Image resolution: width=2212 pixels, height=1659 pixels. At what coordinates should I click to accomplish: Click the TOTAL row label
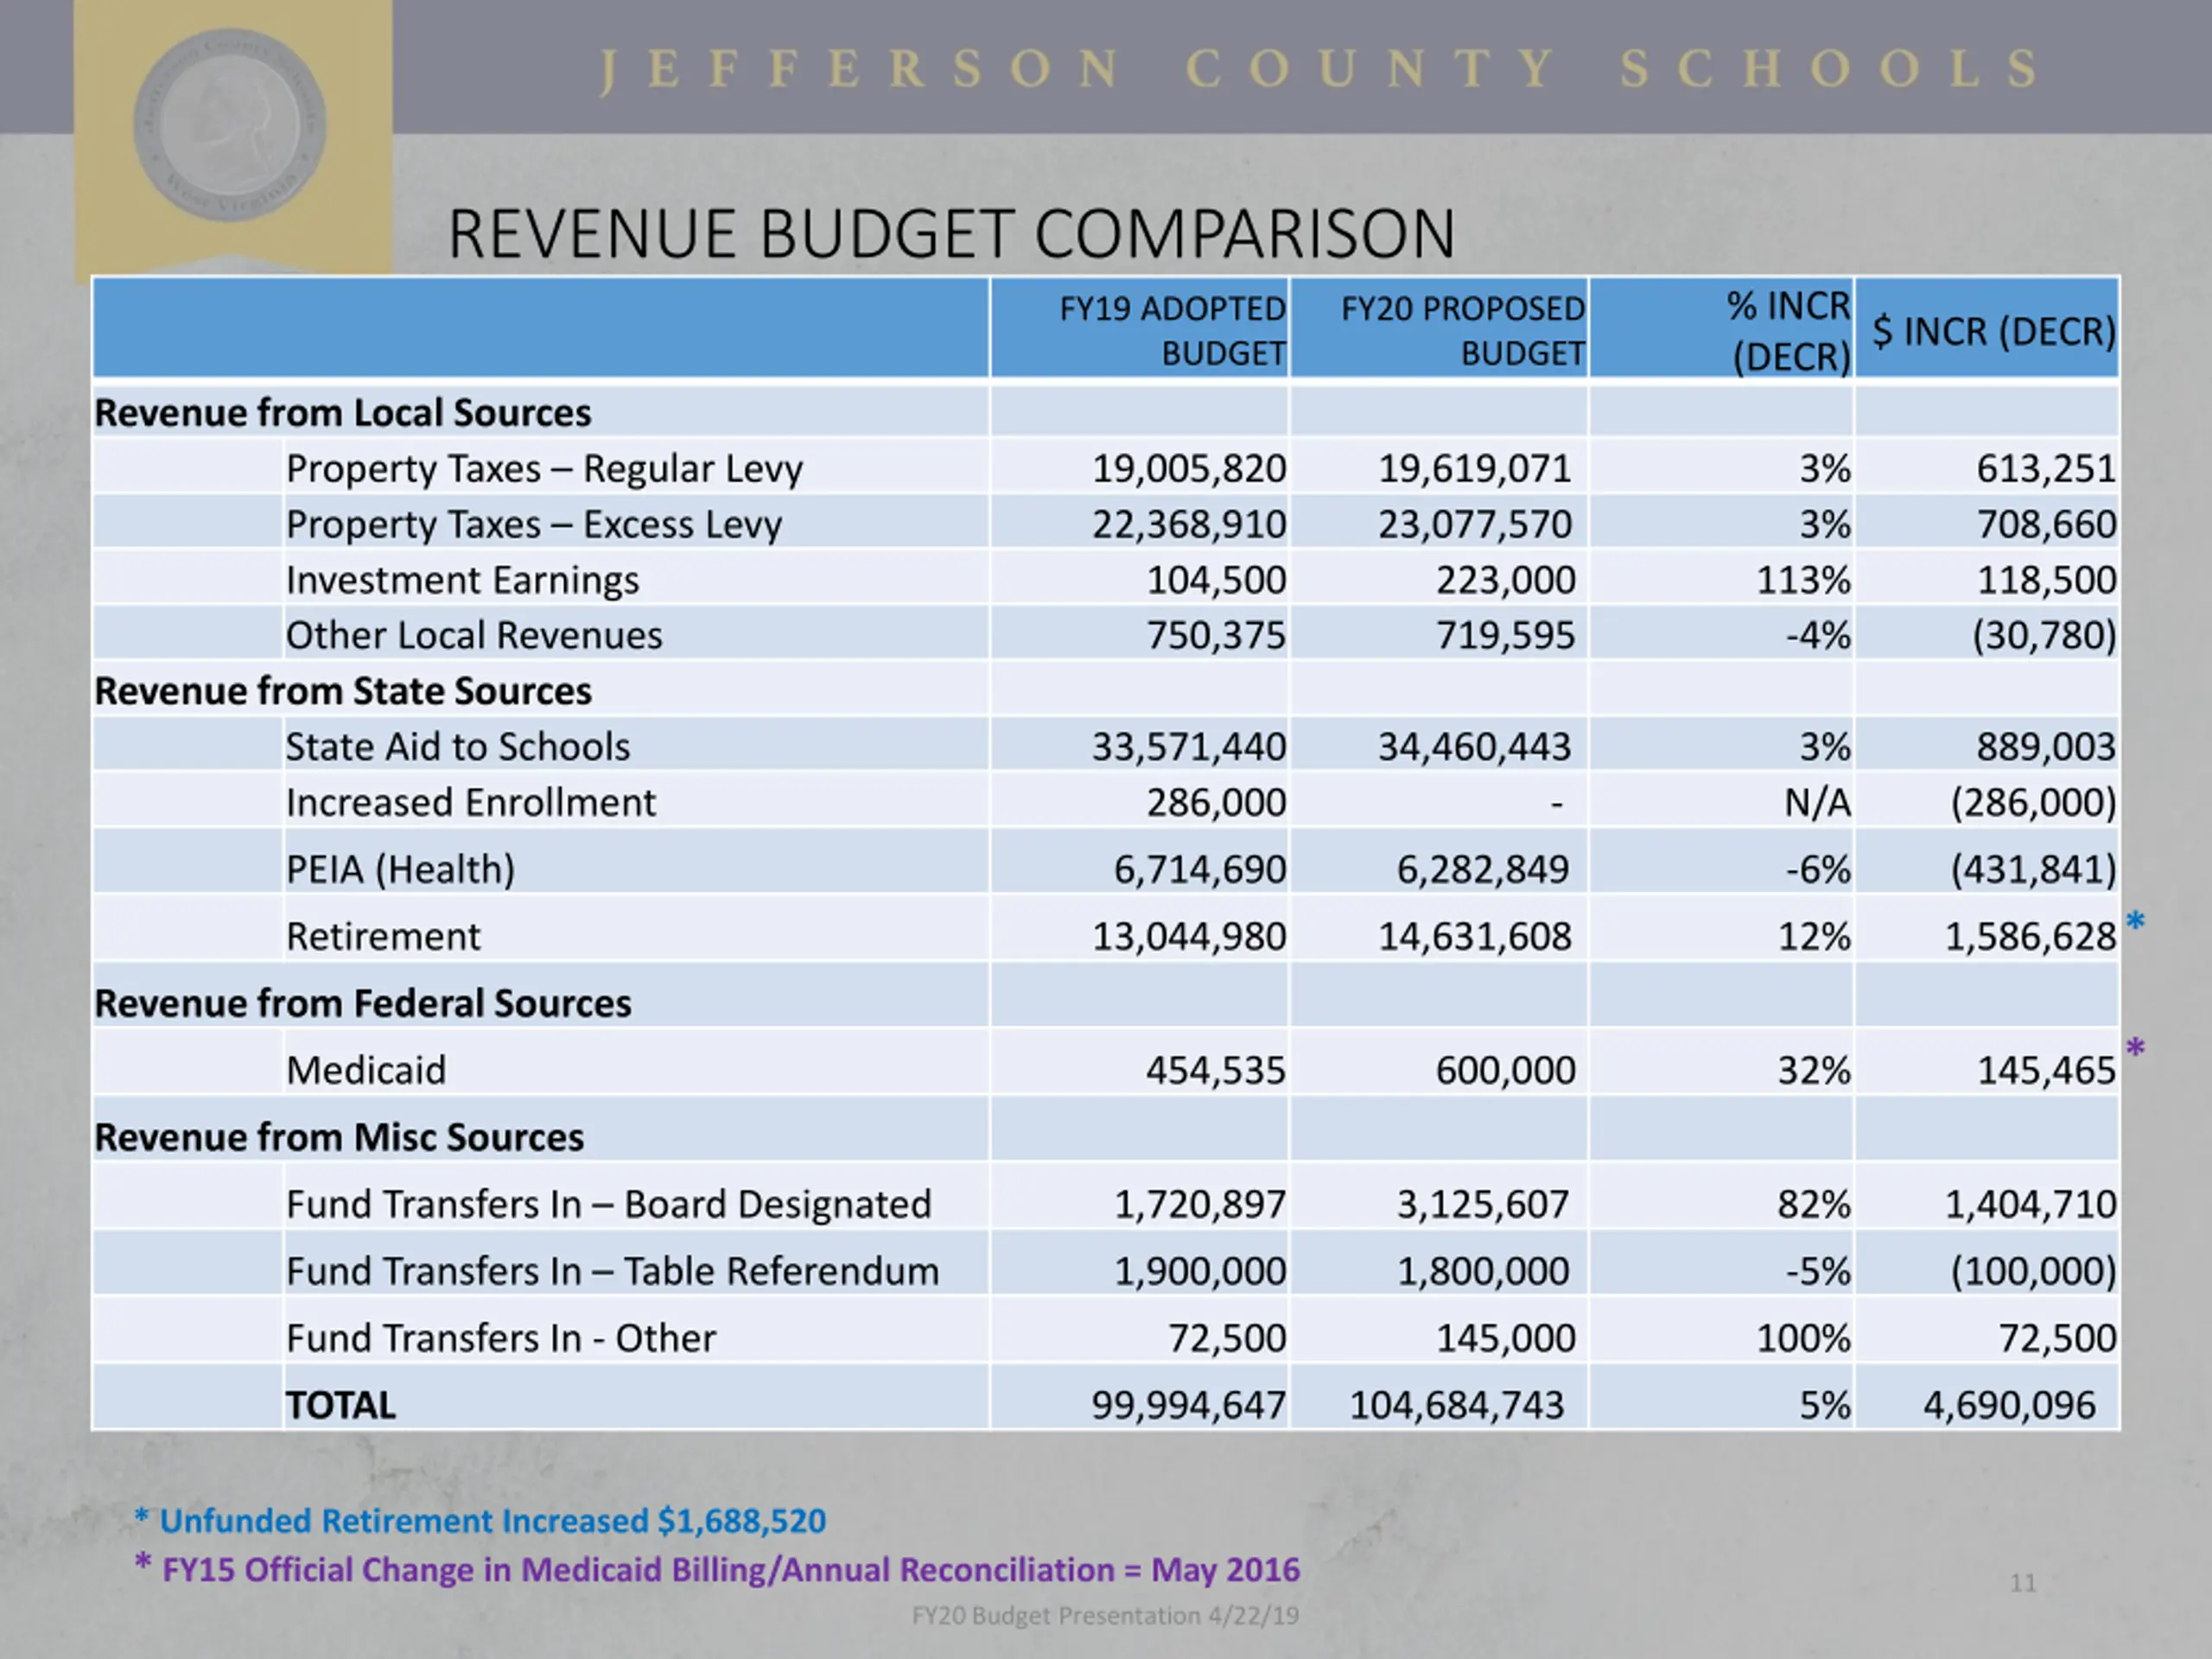tap(341, 1405)
